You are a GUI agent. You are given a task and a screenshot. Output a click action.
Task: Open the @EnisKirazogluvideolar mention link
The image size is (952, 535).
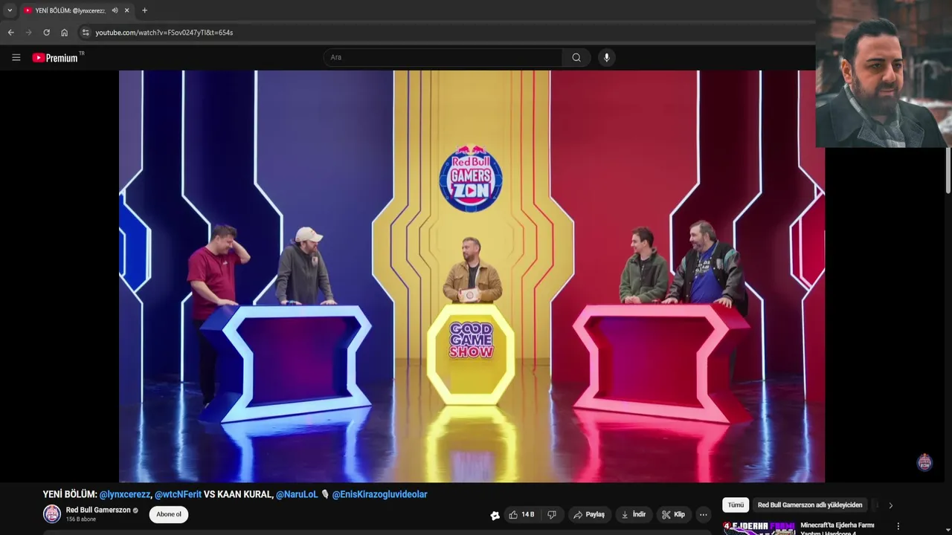pos(379,494)
